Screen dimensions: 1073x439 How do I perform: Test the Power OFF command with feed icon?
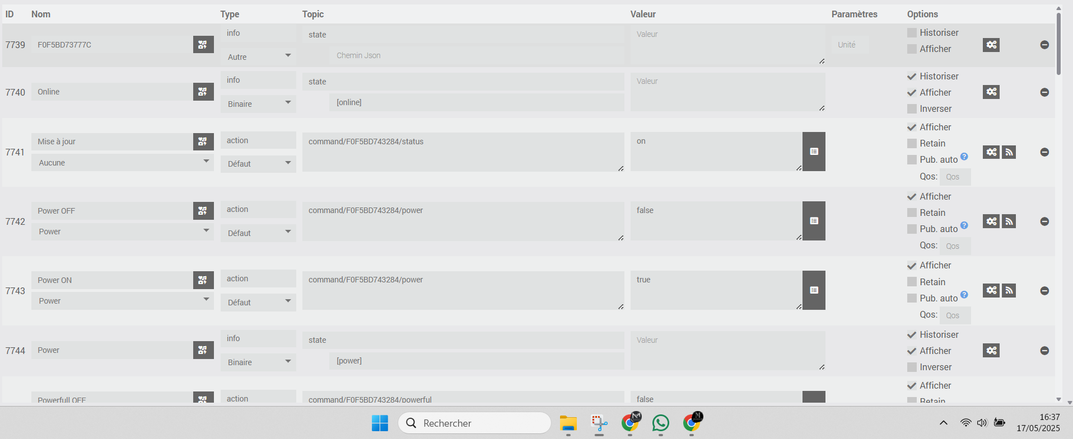(1009, 221)
